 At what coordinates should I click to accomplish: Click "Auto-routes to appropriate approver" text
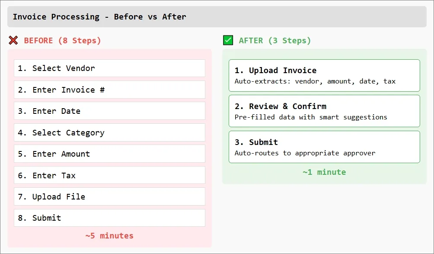pos(305,153)
